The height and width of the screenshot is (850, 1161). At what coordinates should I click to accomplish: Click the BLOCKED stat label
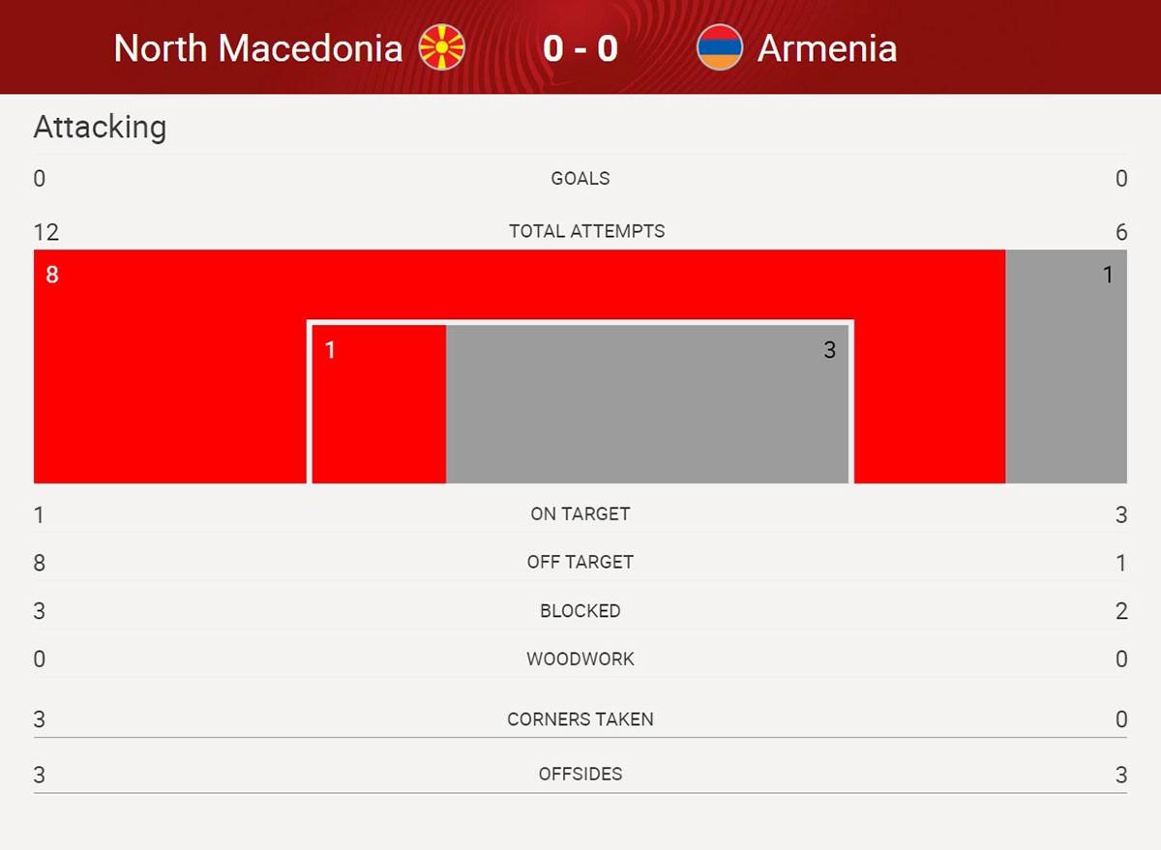(580, 611)
